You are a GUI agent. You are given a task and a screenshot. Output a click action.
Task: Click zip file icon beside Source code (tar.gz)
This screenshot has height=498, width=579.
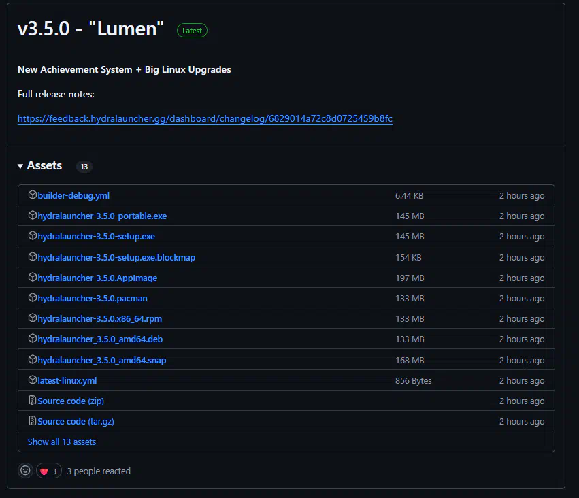33,420
